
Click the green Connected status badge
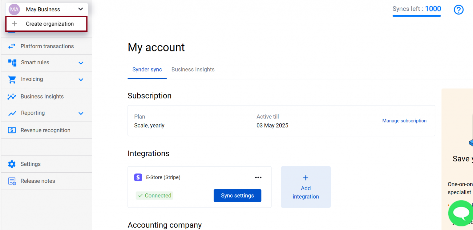[155, 196]
